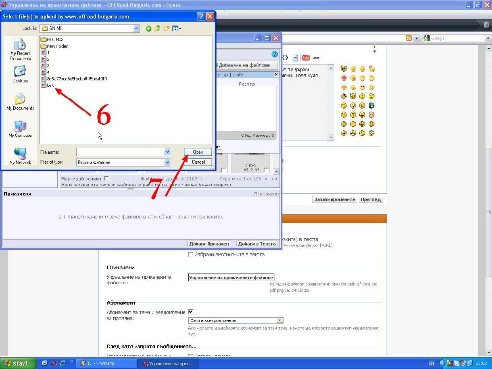Open the Views menu in the file dialog

(x=176, y=29)
